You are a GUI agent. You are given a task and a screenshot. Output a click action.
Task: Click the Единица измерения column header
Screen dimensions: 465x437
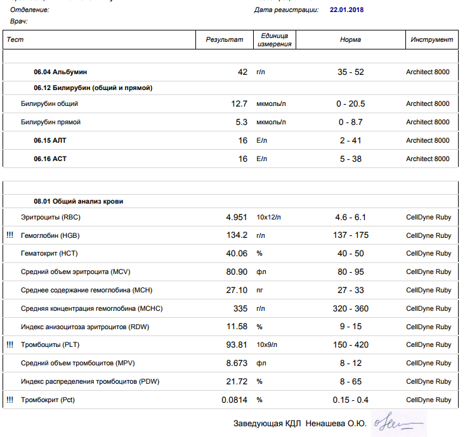tap(274, 40)
